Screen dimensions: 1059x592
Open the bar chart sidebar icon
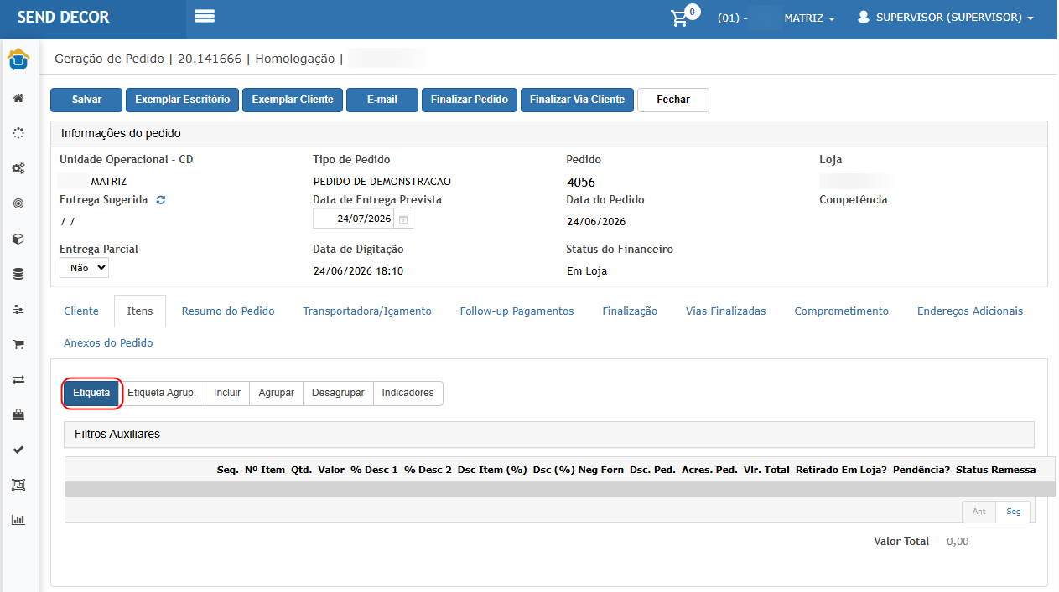(18, 520)
